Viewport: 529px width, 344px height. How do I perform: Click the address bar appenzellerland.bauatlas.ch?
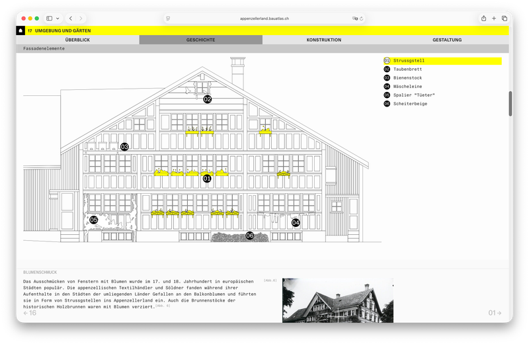(264, 19)
